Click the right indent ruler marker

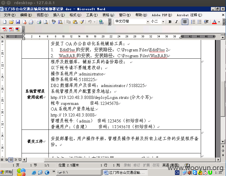(x=181, y=37)
